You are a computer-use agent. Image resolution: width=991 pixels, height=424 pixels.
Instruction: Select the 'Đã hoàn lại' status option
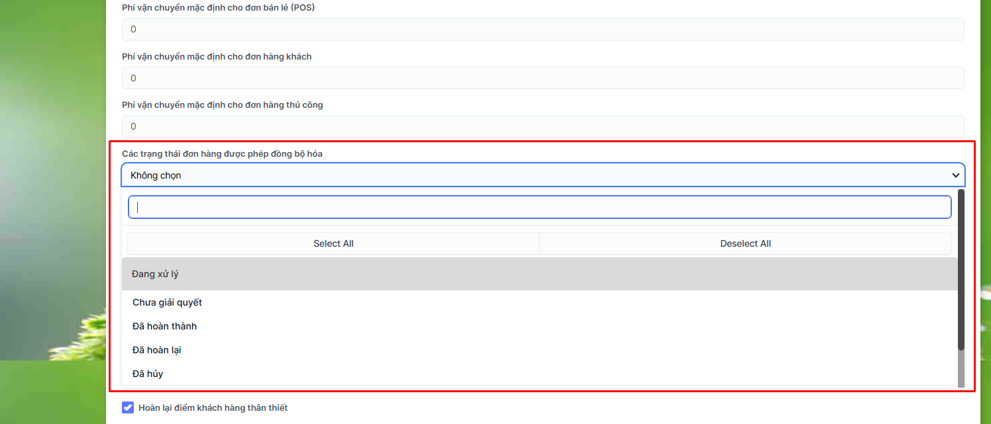click(x=157, y=350)
